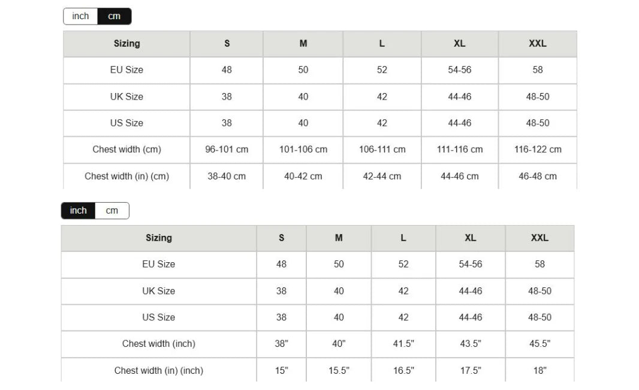The width and height of the screenshot is (639, 390).
Task: Click the 46-48 cm cell in top table
Action: pos(538,176)
